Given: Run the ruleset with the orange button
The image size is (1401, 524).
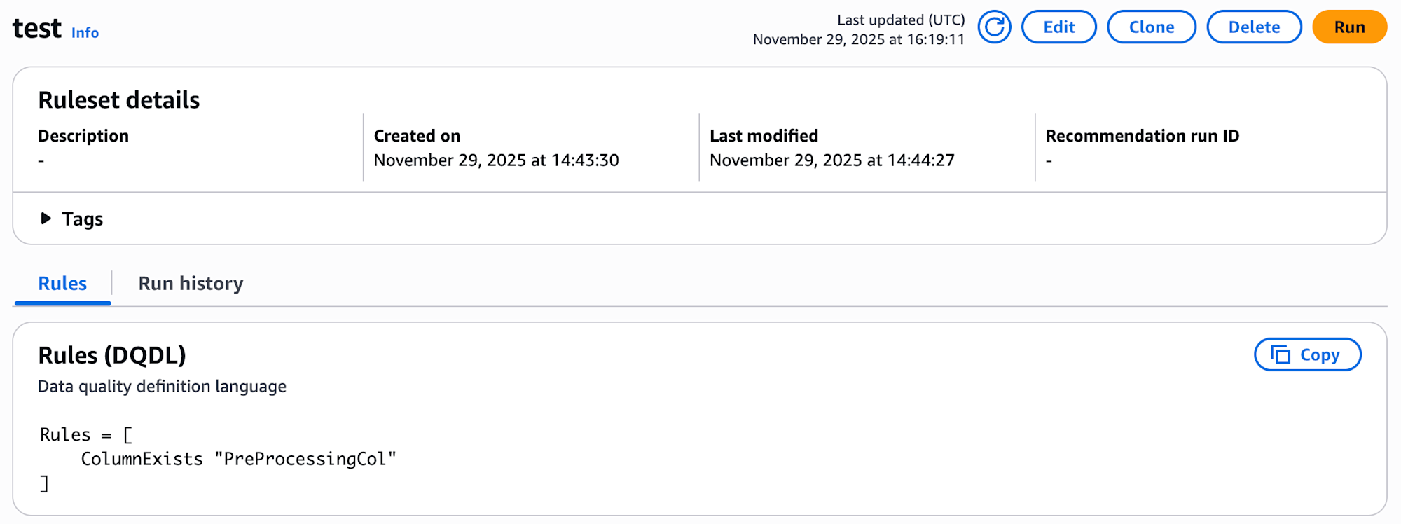Looking at the screenshot, I should [1348, 27].
